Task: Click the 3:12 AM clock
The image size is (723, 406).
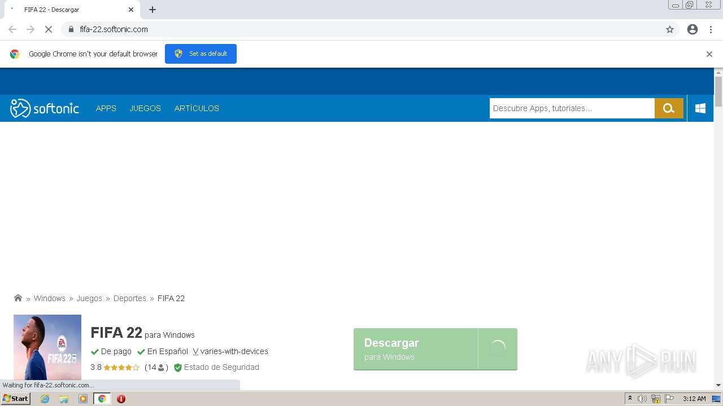Action: point(694,399)
